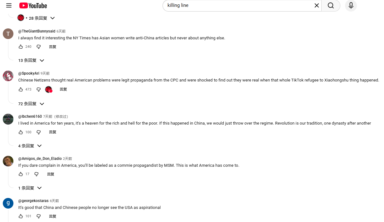Viewport: 384px width, 222px height.
Task: Reply to SpookyAri's comment
Action: [63, 89]
